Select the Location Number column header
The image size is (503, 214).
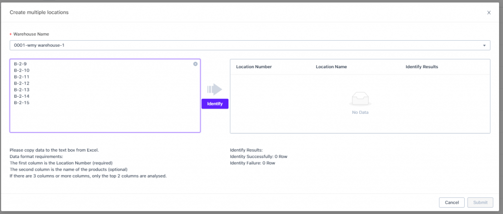click(254, 67)
